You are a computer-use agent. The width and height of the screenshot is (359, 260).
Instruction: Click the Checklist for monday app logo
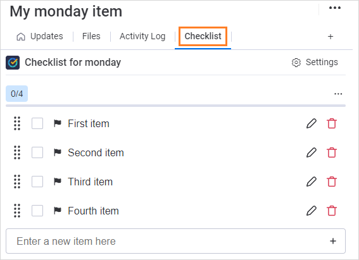tap(13, 63)
